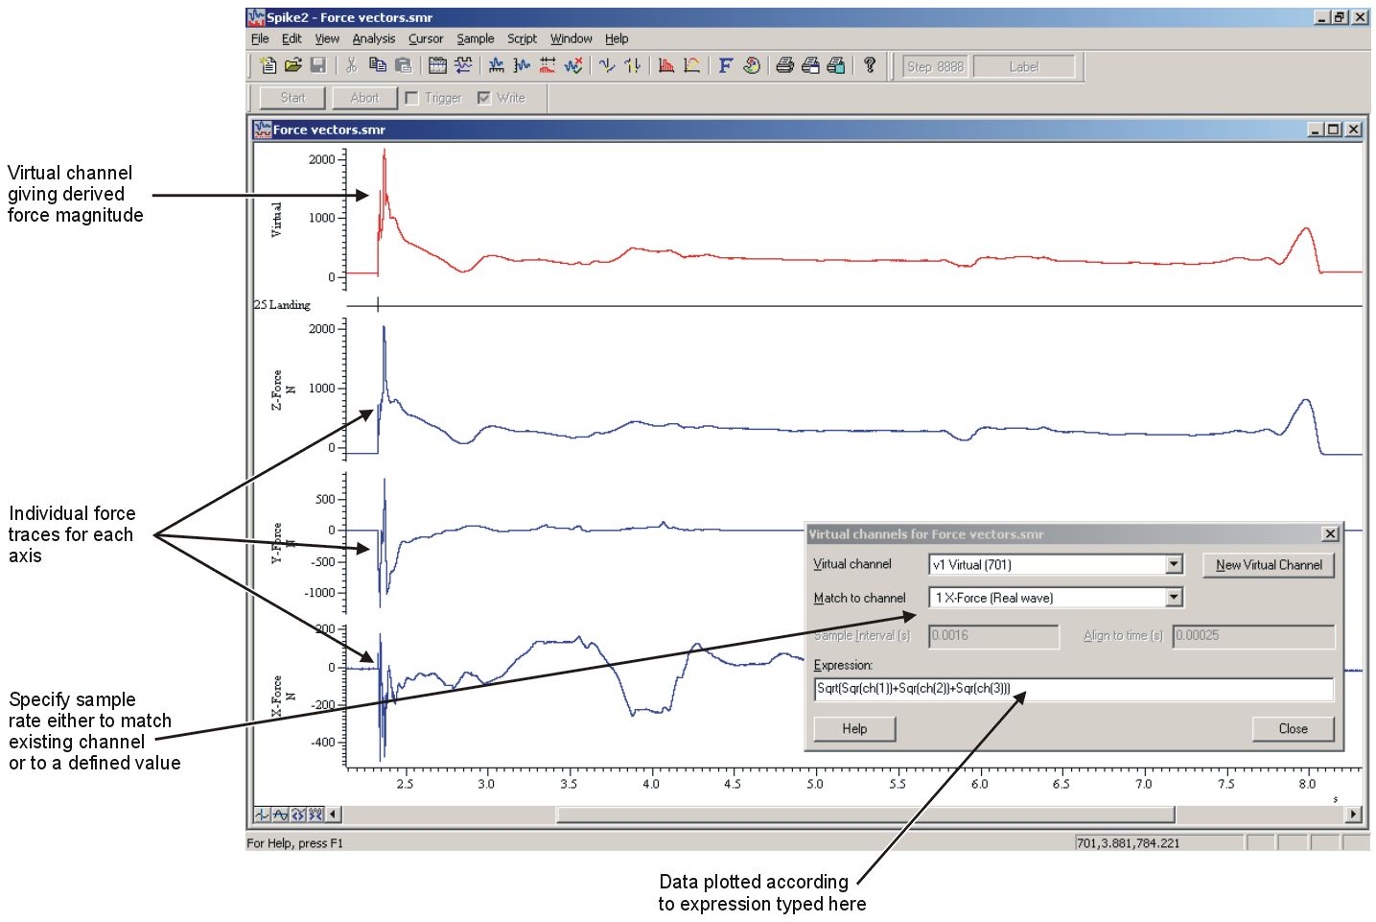This screenshot has width=1376, height=922.
Task: Click the histogram analysis icon
Action: pos(666,65)
